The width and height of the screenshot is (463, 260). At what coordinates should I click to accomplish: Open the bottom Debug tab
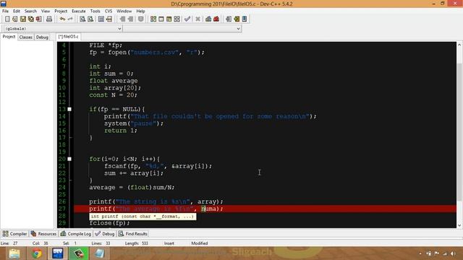tap(104, 234)
